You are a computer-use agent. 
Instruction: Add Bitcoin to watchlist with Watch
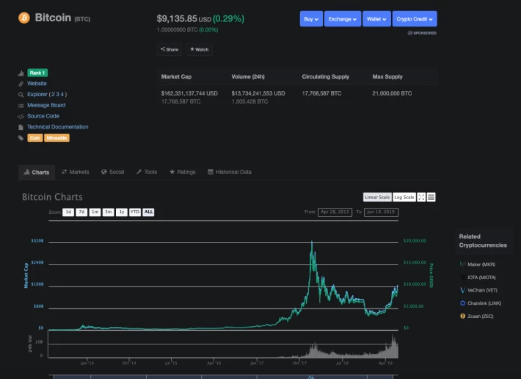(x=199, y=49)
